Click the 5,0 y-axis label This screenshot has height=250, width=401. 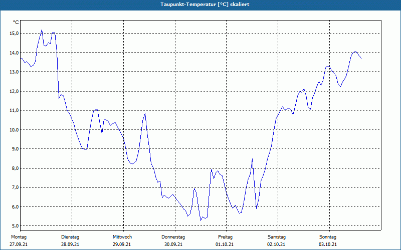click(15, 226)
